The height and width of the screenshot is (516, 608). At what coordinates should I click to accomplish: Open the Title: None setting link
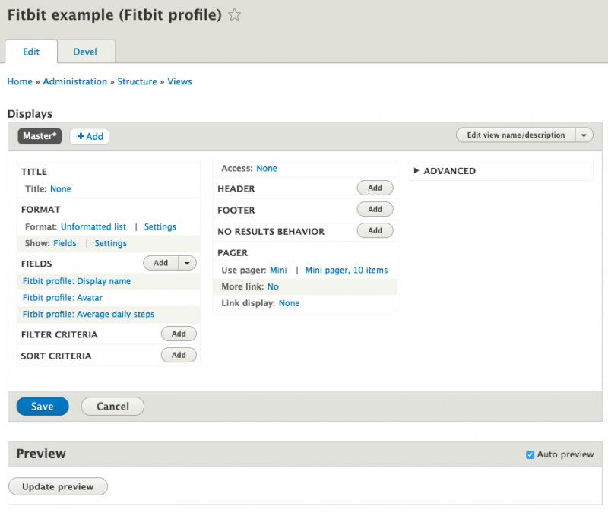click(x=60, y=188)
